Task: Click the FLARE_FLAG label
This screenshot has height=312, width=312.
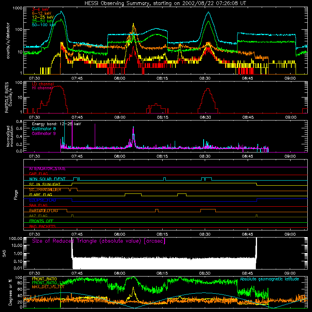Action: pos(41,195)
